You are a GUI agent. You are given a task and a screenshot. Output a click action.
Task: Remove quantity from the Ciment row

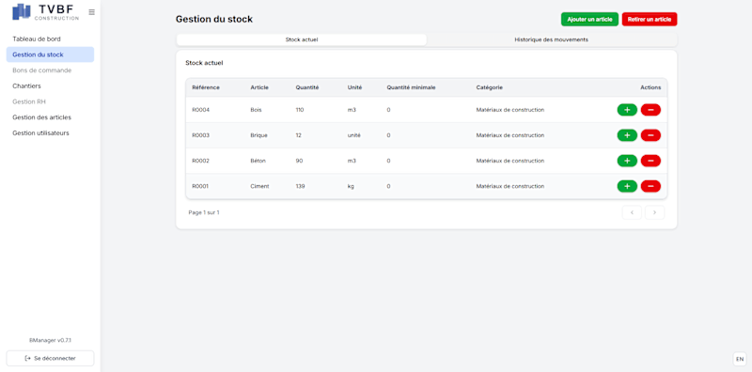tap(650, 186)
